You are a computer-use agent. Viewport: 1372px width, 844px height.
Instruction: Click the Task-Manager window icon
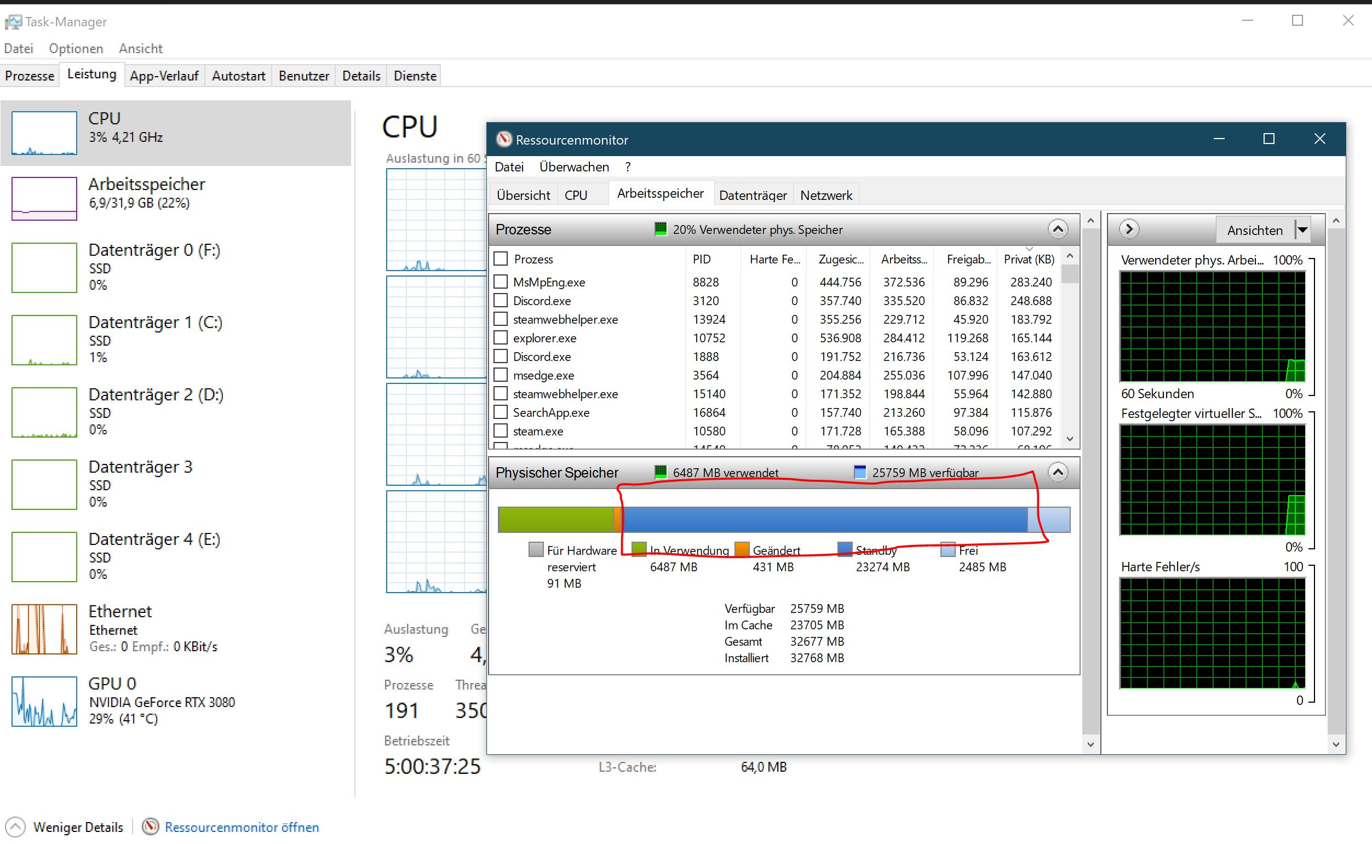tap(13, 22)
